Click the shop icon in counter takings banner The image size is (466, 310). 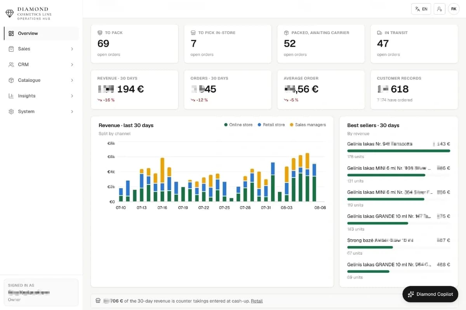pyautogui.click(x=98, y=301)
